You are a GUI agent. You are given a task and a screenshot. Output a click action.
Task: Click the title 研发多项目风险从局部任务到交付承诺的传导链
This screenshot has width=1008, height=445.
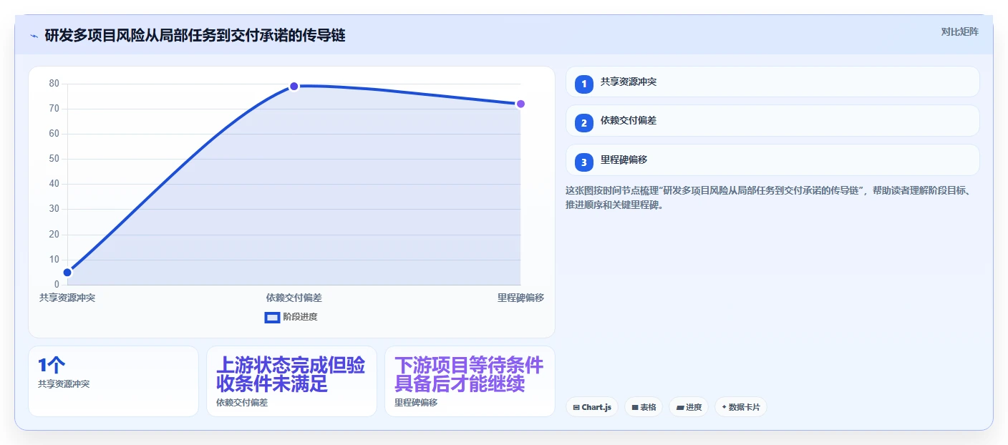(195, 36)
